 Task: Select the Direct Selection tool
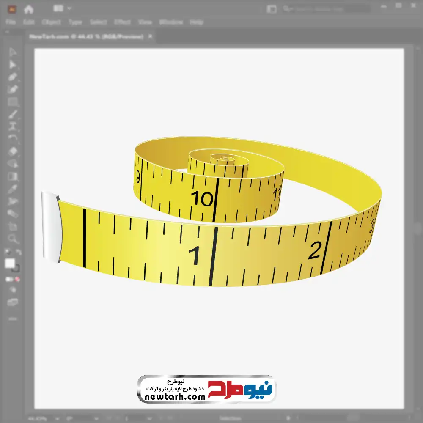[12, 64]
